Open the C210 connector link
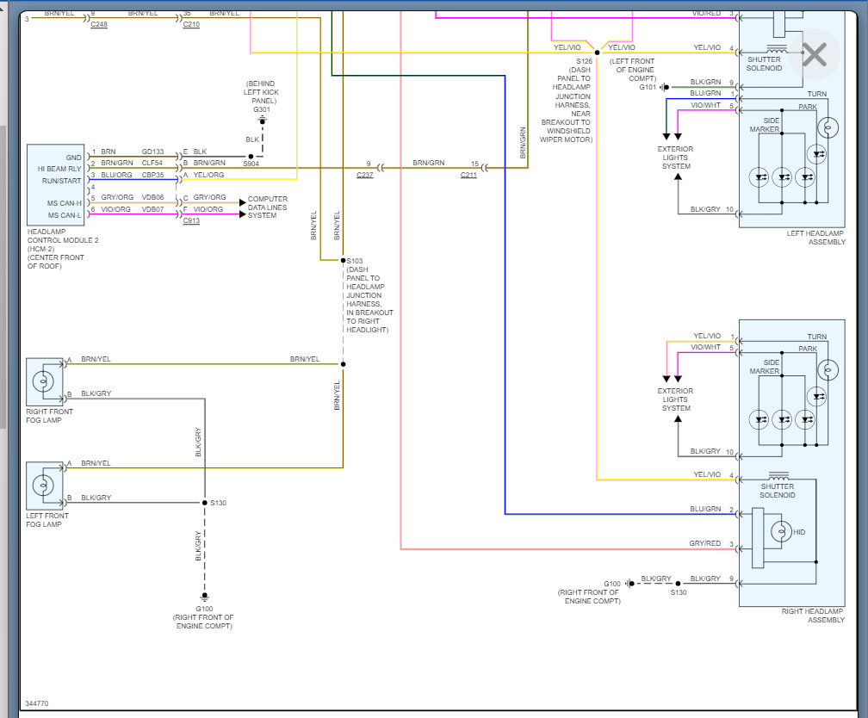868x718 pixels. 191,24
